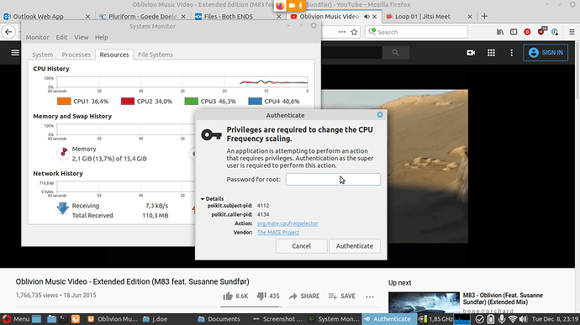Switch to the Processes tab
The width and height of the screenshot is (580, 325).
click(x=76, y=55)
